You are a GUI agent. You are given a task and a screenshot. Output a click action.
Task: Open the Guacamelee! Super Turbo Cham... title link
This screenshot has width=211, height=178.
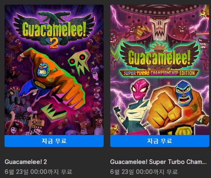click(158, 162)
